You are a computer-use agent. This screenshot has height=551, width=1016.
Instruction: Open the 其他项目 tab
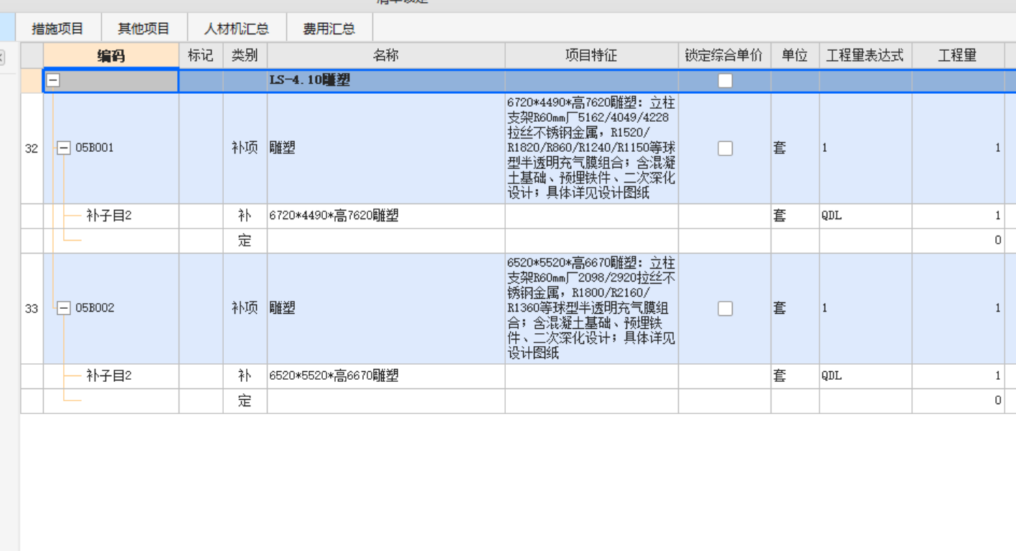click(144, 29)
